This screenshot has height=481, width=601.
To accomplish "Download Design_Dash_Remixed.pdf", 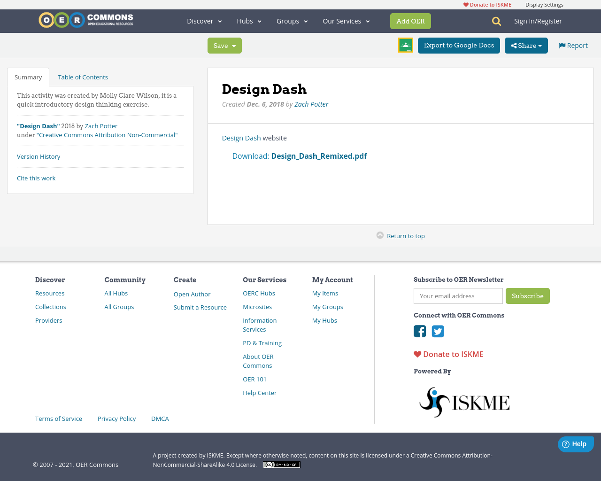I will pyautogui.click(x=300, y=156).
